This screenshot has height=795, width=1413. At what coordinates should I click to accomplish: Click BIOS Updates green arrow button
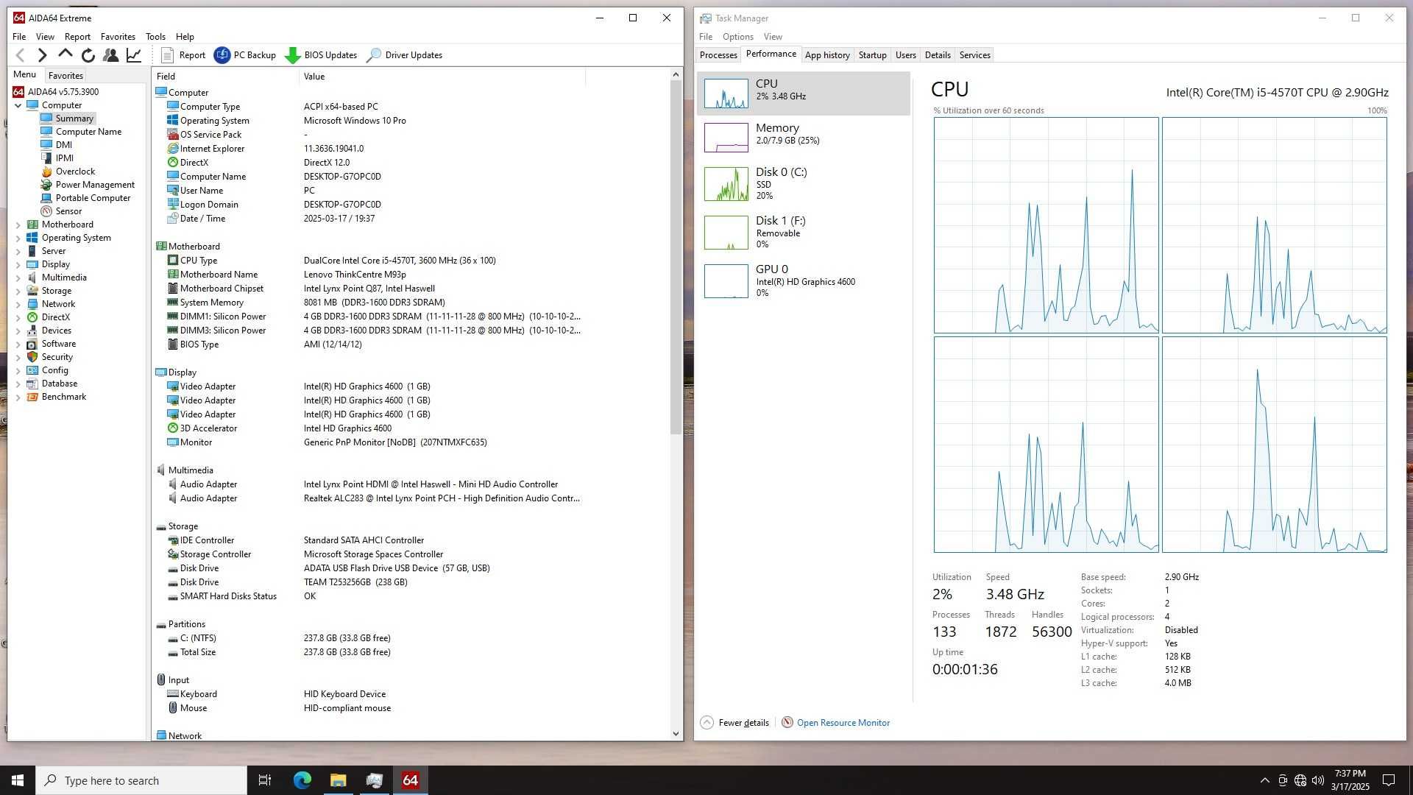tap(320, 55)
